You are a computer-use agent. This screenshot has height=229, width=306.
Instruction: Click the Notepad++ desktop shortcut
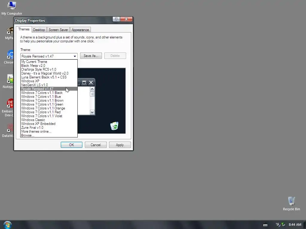point(8,81)
